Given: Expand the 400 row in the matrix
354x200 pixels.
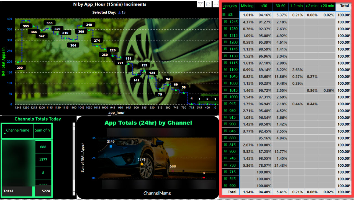Looking at the screenshot, I should click(x=225, y=185).
